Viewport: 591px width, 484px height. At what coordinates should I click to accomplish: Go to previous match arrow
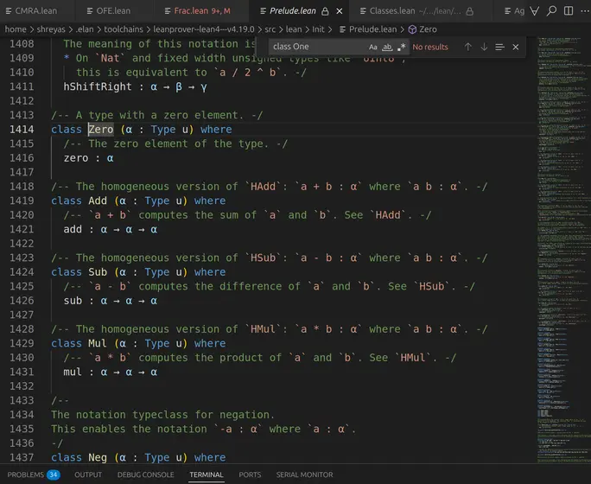(467, 47)
